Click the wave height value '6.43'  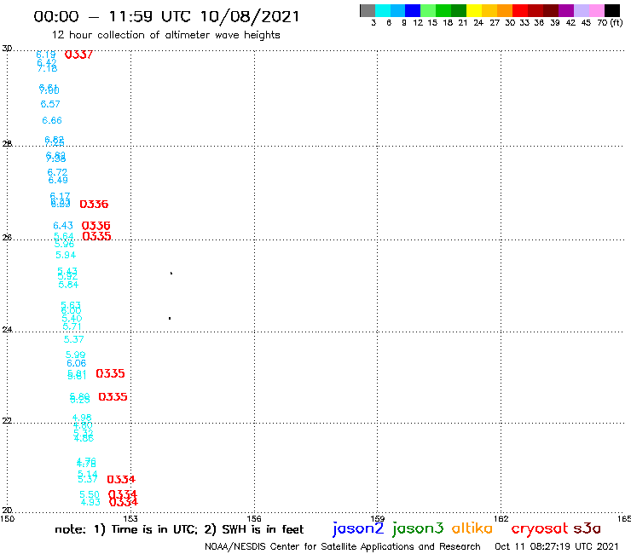pos(63,225)
